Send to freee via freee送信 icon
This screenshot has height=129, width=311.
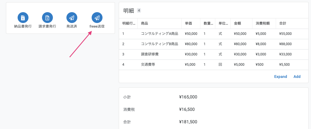[x=97, y=18]
